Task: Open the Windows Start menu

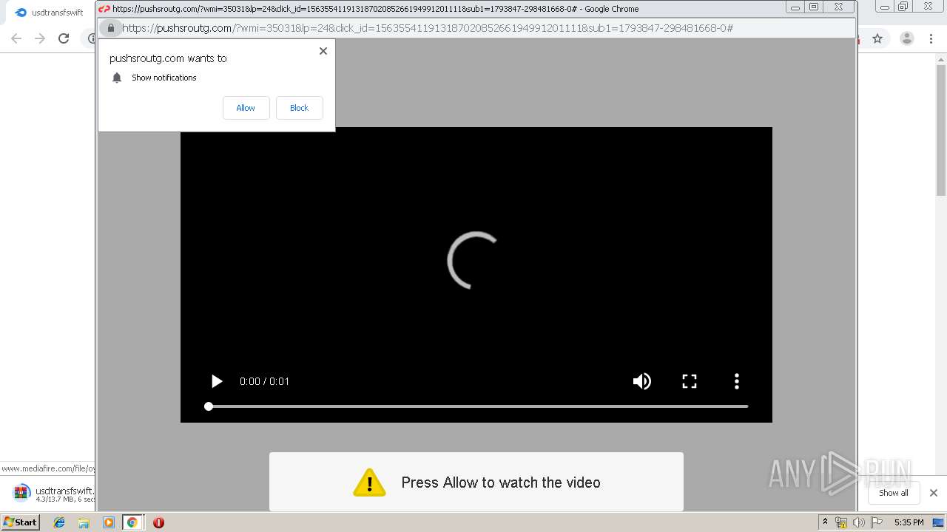Action: click(x=21, y=522)
